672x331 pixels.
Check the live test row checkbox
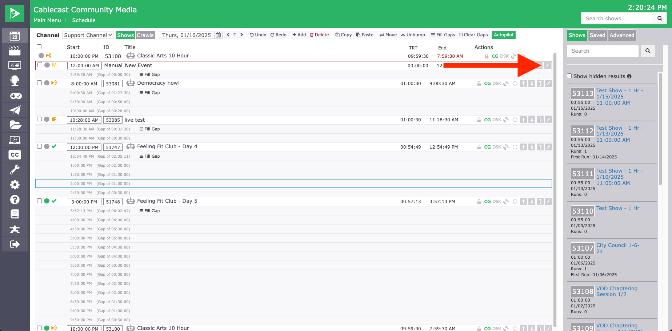39,119
